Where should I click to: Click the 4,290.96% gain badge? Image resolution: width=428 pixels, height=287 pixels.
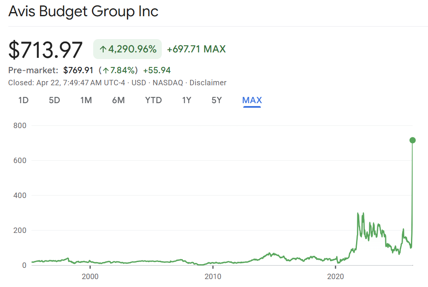pyautogui.click(x=127, y=49)
